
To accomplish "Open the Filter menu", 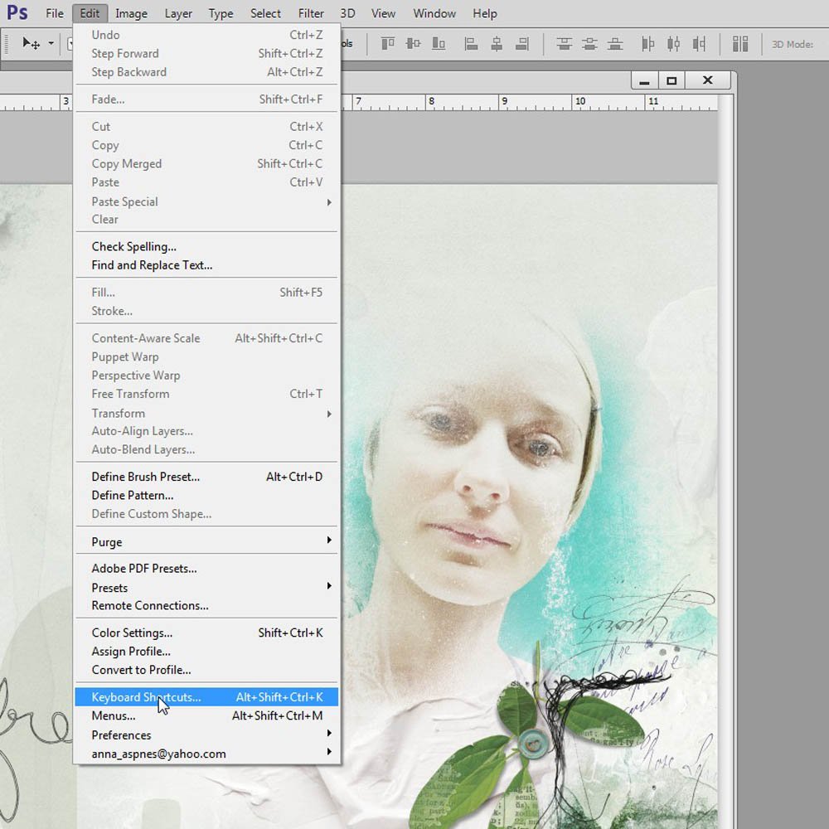I will [x=311, y=13].
